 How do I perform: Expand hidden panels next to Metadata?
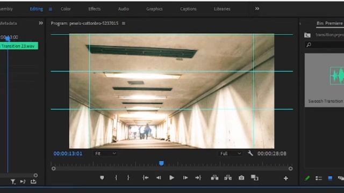click(x=41, y=23)
